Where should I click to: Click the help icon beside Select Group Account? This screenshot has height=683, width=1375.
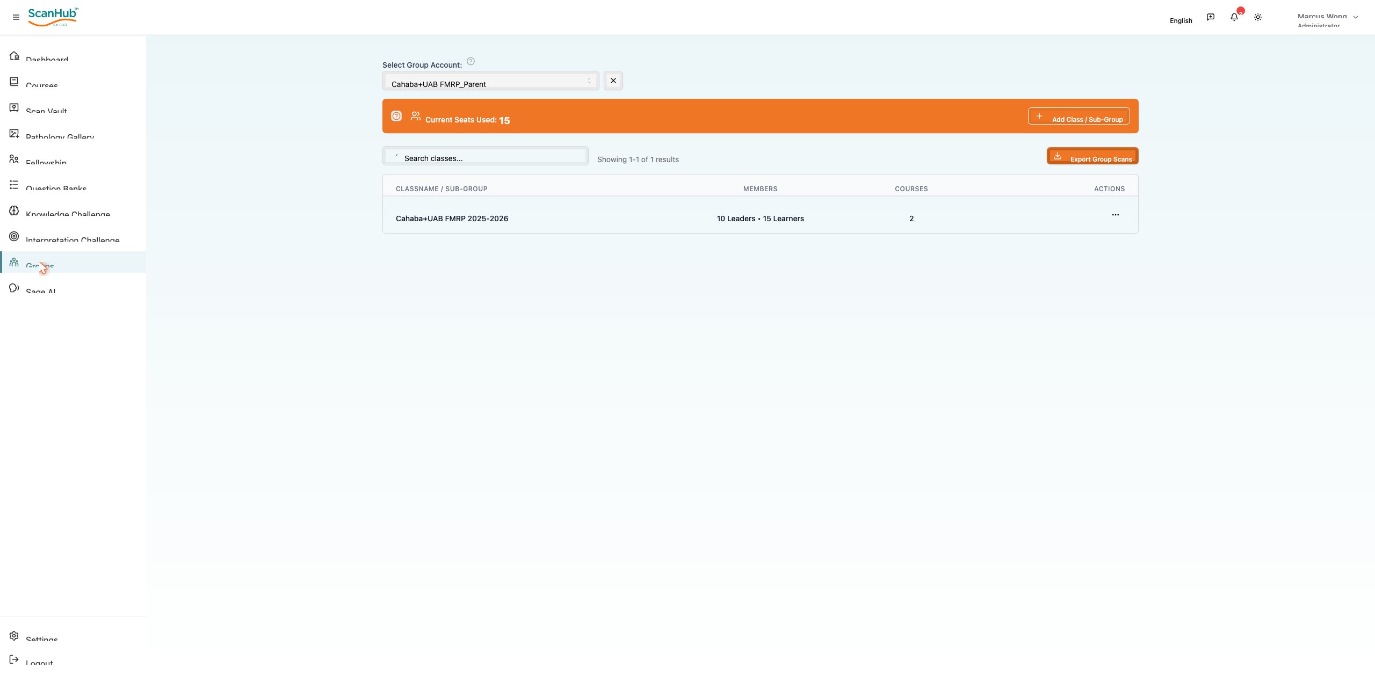(471, 61)
